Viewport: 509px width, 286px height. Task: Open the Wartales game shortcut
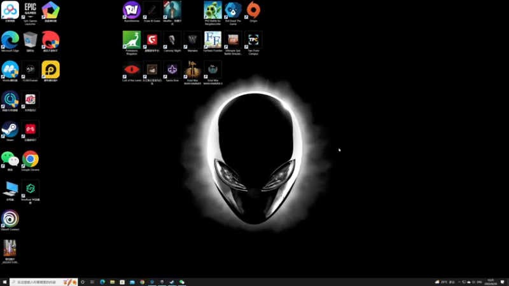tap(193, 41)
